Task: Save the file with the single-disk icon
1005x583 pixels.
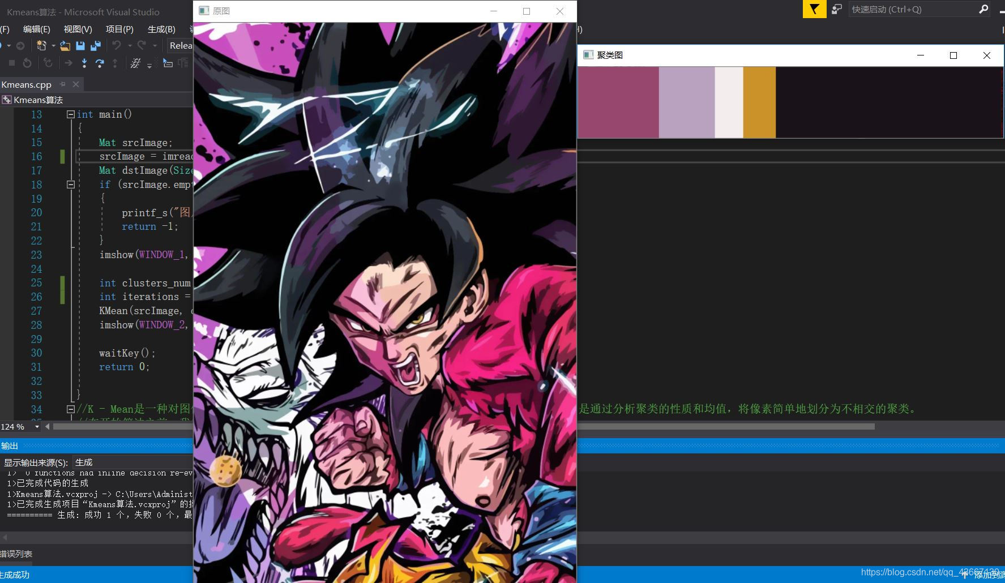Action: (x=80, y=46)
